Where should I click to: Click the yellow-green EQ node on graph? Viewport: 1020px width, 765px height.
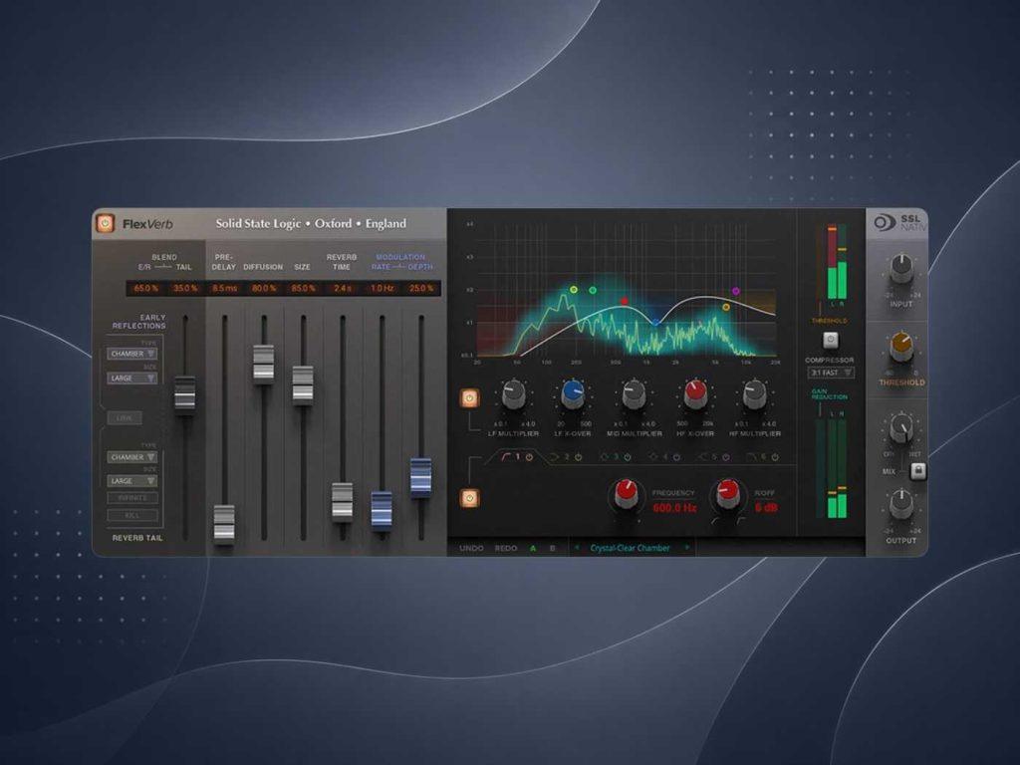574,290
